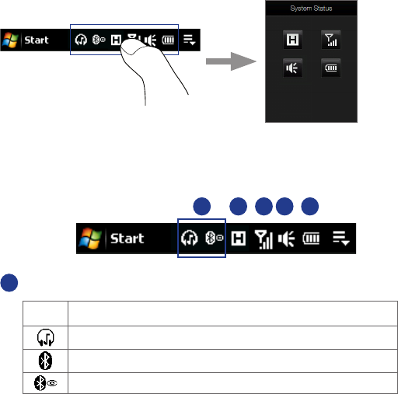The image size is (398, 394).
Task: Click the Windows flag logo in the lower bar
Action: [90, 239]
